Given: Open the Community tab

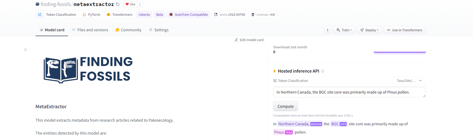Looking at the screenshot, I should (128, 30).
